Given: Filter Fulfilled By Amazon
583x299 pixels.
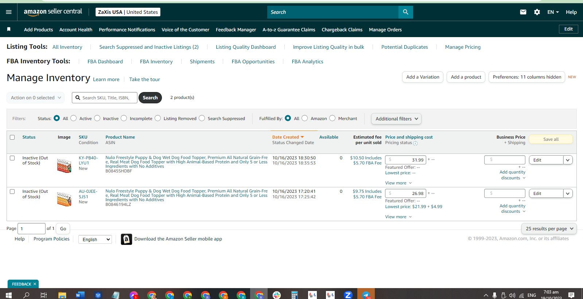Looking at the screenshot, I should tap(305, 118).
